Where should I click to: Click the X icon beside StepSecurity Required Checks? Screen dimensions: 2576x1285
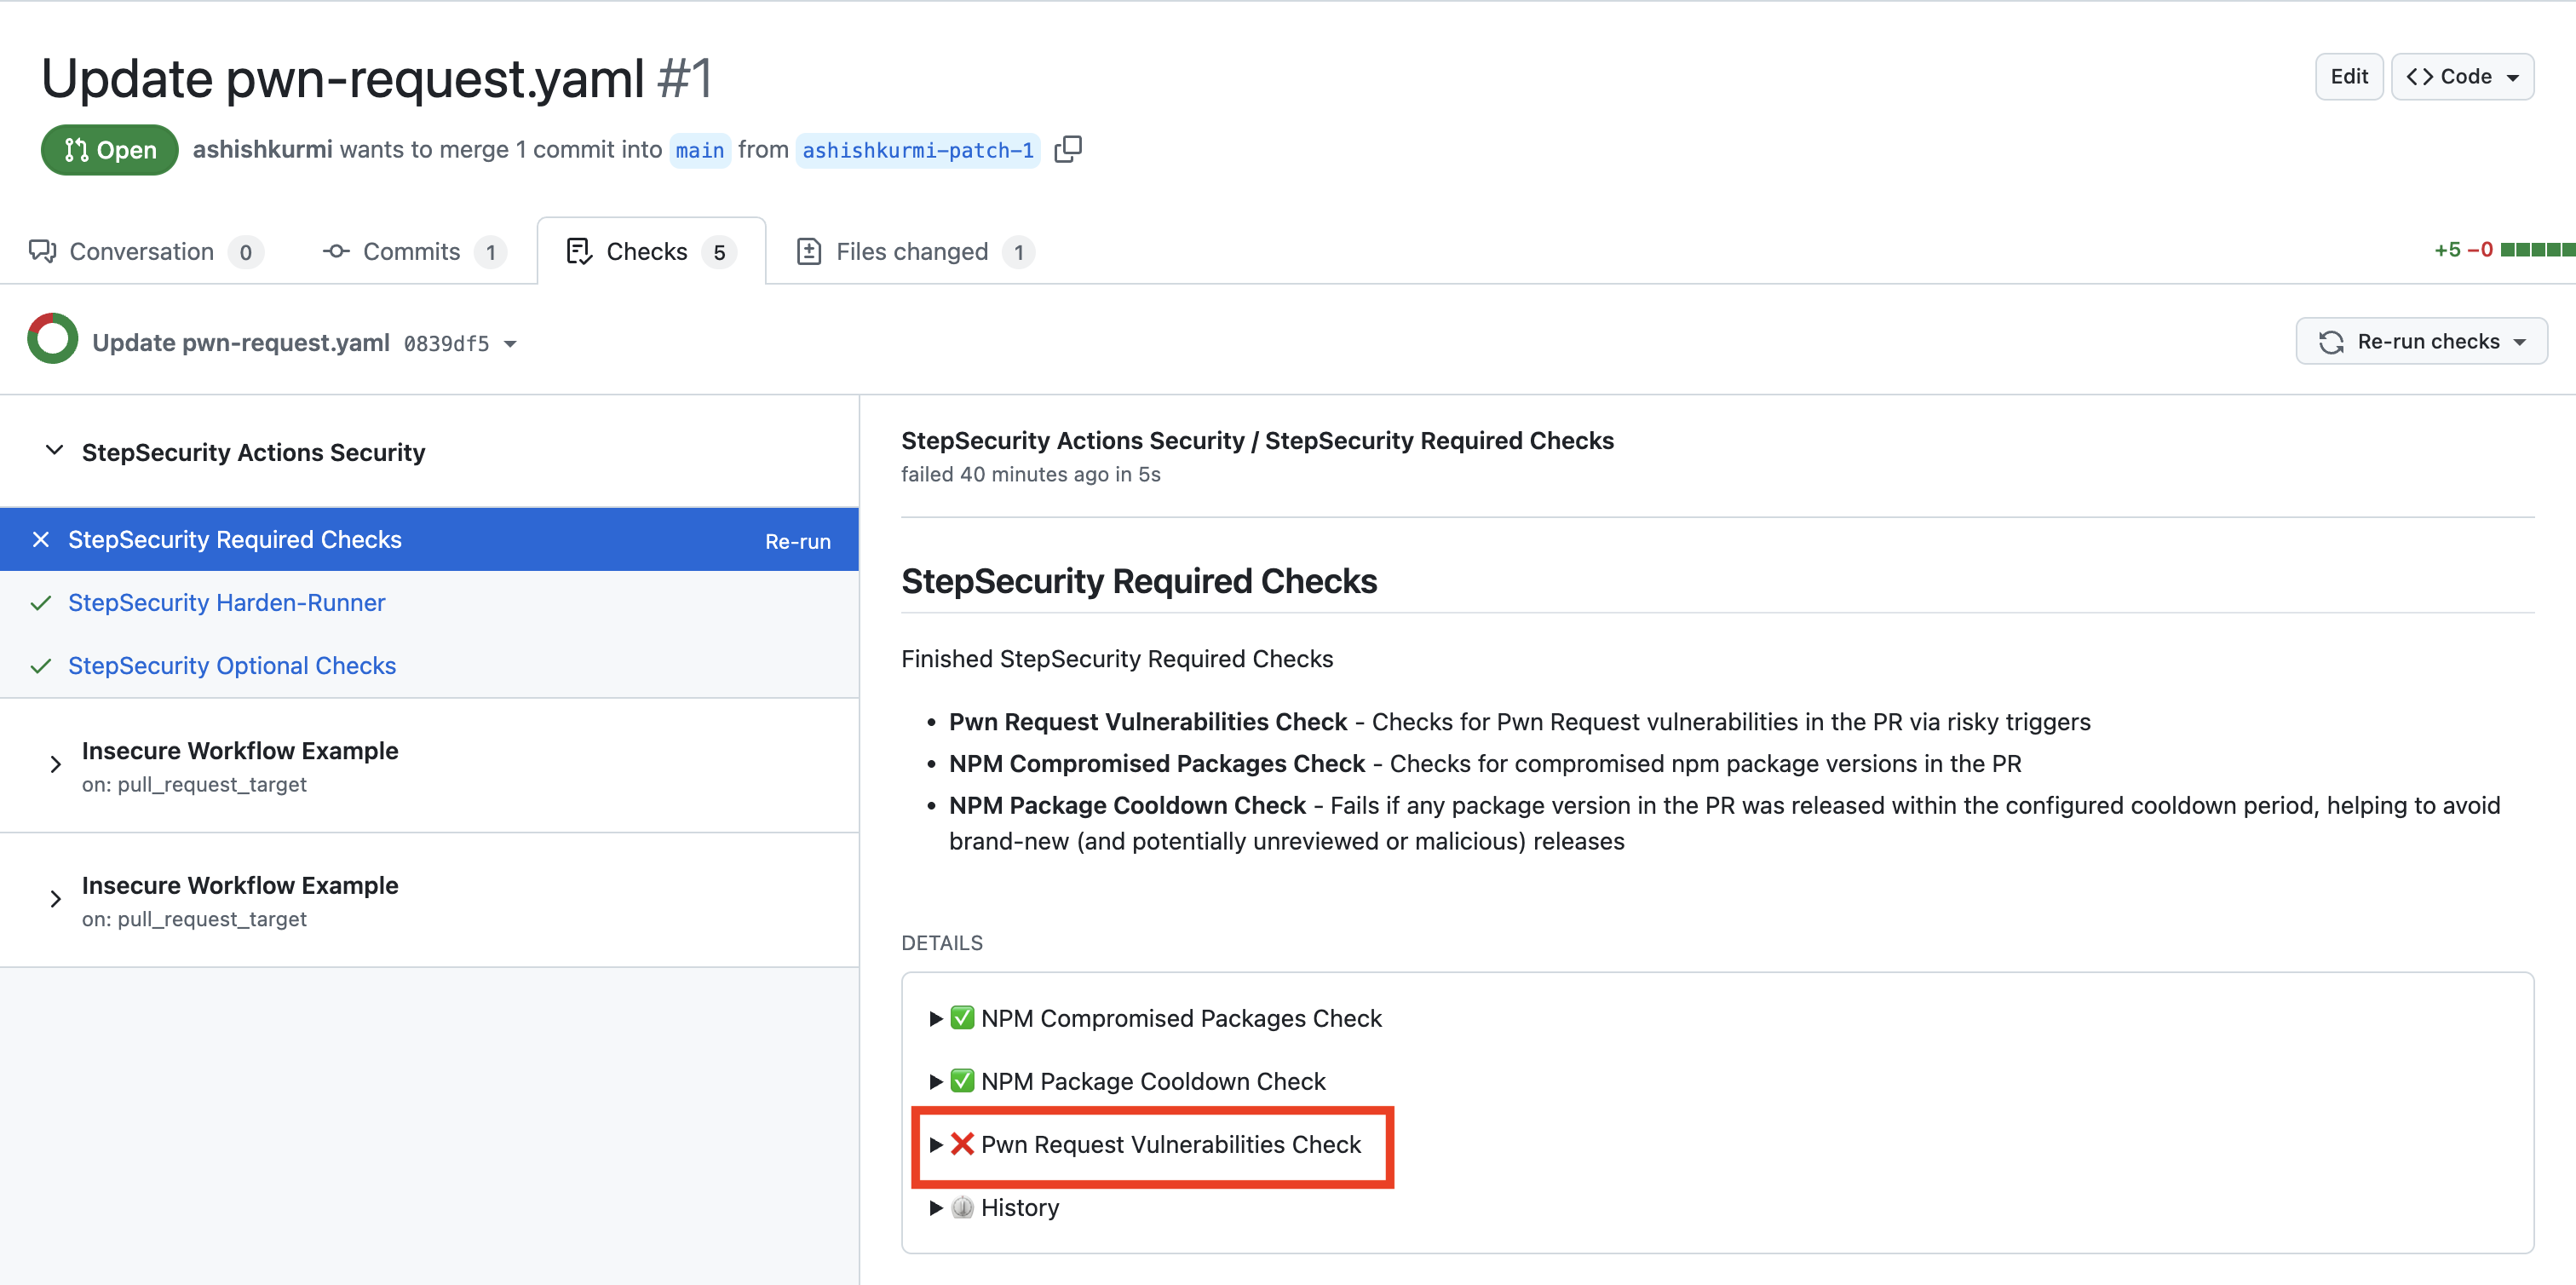41,540
